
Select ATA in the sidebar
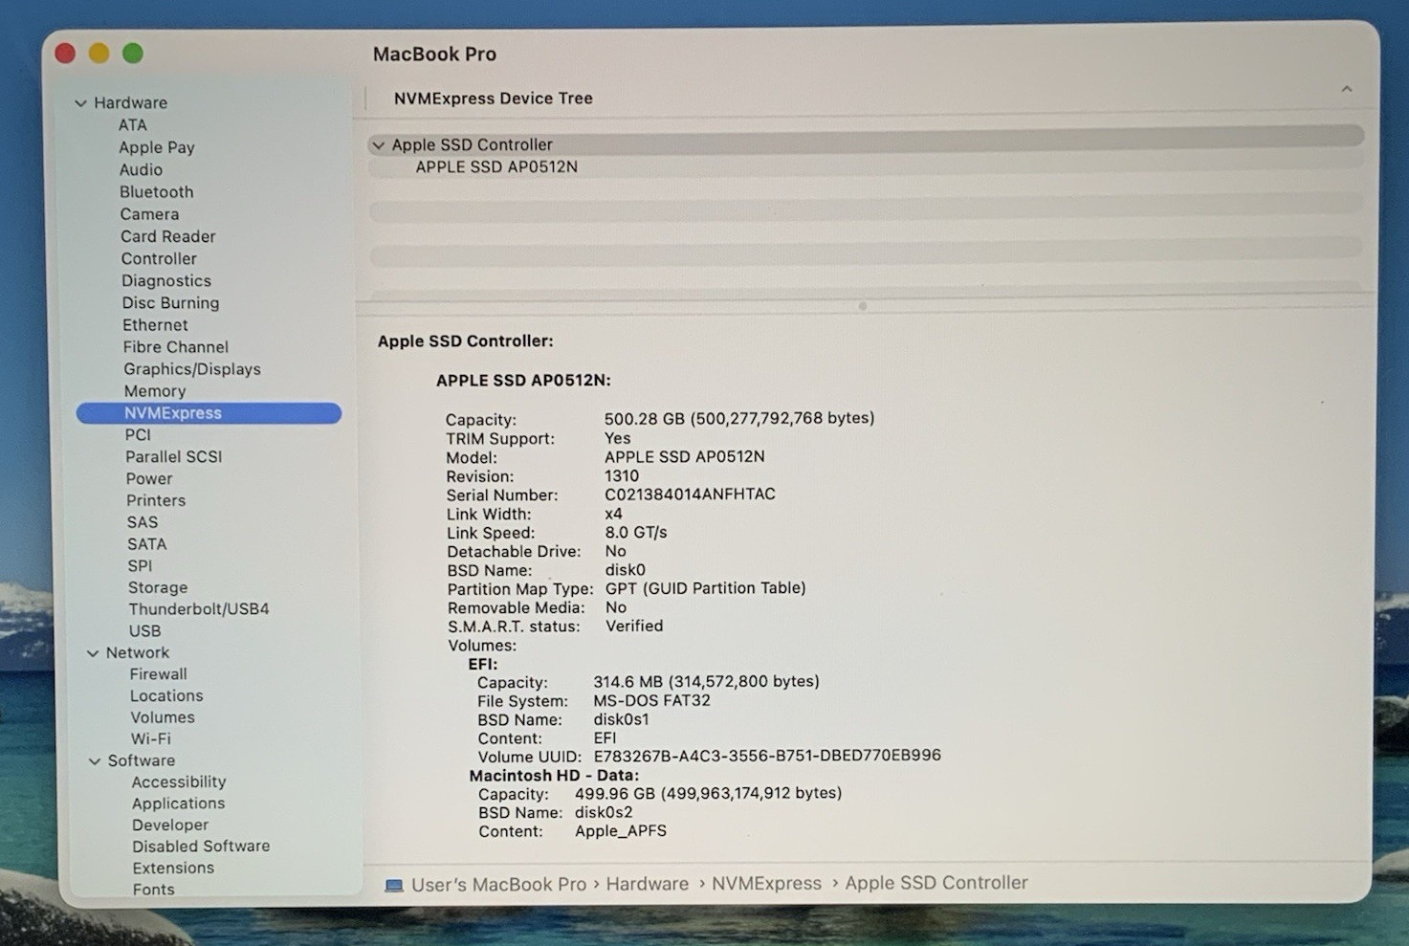[x=133, y=125]
